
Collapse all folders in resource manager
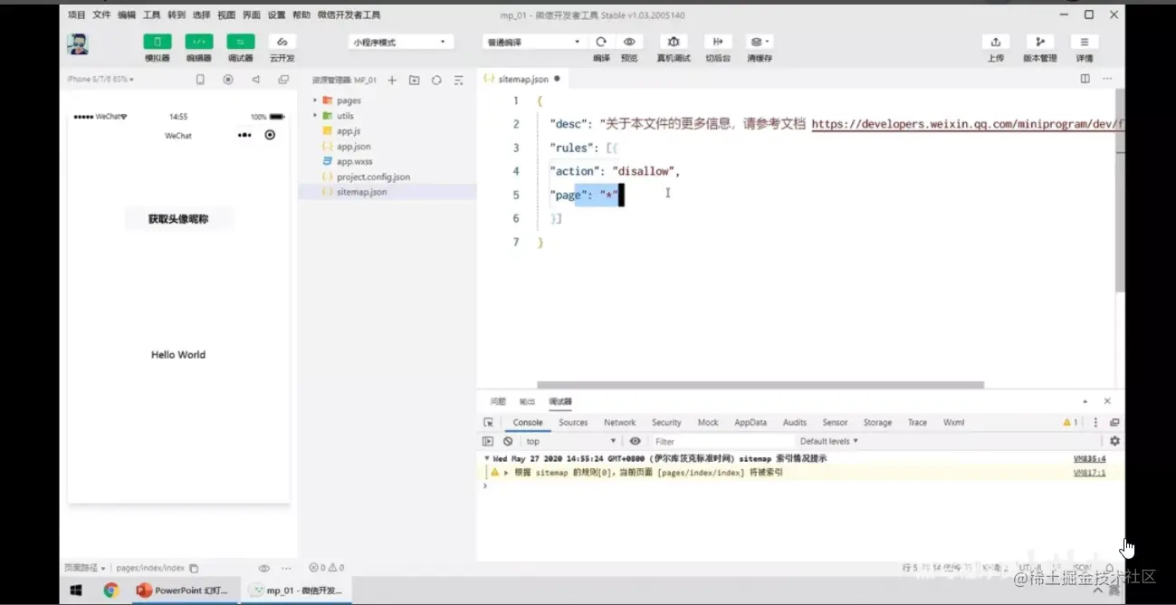click(x=458, y=80)
